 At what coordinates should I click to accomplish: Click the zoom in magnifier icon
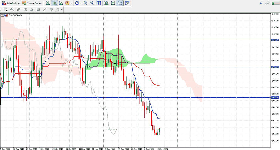pyautogui.click(x=86, y=3)
